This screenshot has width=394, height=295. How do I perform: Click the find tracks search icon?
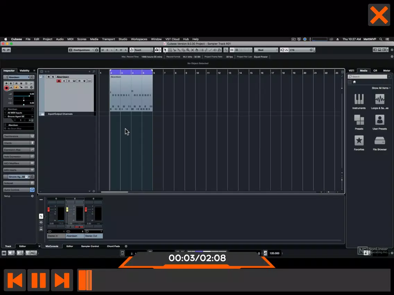94,71
